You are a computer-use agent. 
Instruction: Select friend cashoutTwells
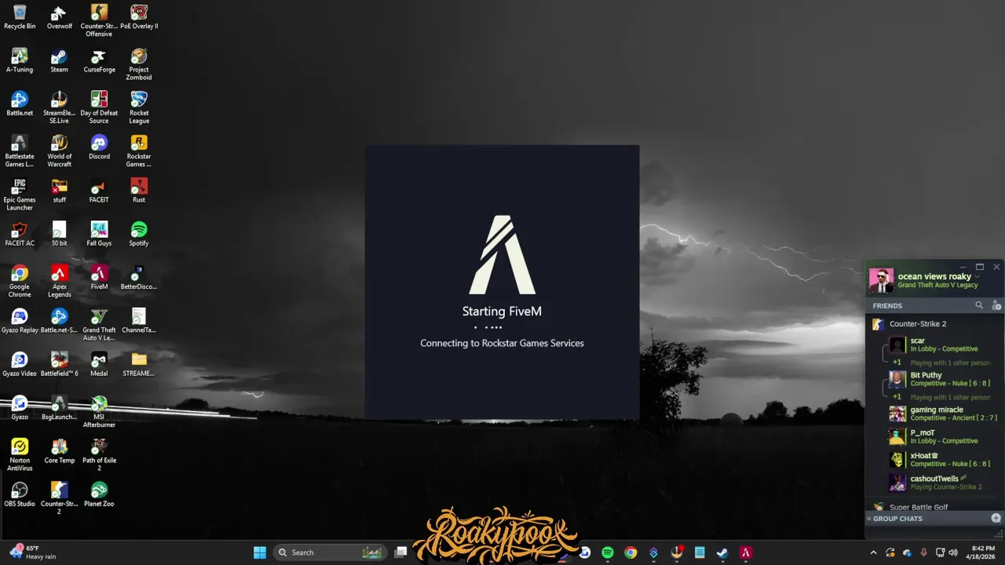pyautogui.click(x=935, y=482)
